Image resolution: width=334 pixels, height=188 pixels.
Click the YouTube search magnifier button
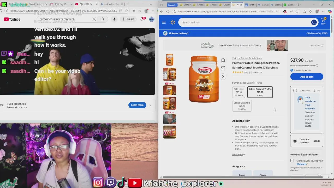point(103,19)
